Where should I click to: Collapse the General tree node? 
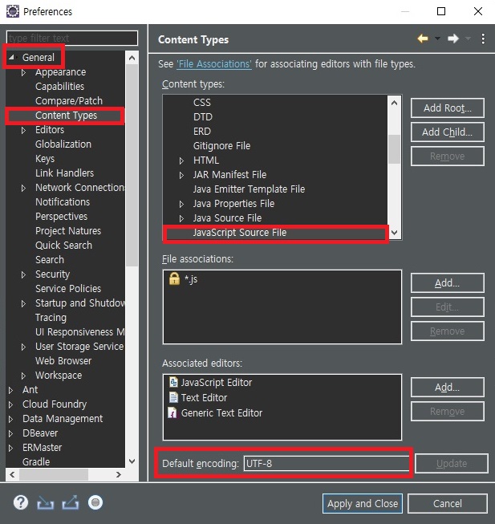tap(11, 57)
